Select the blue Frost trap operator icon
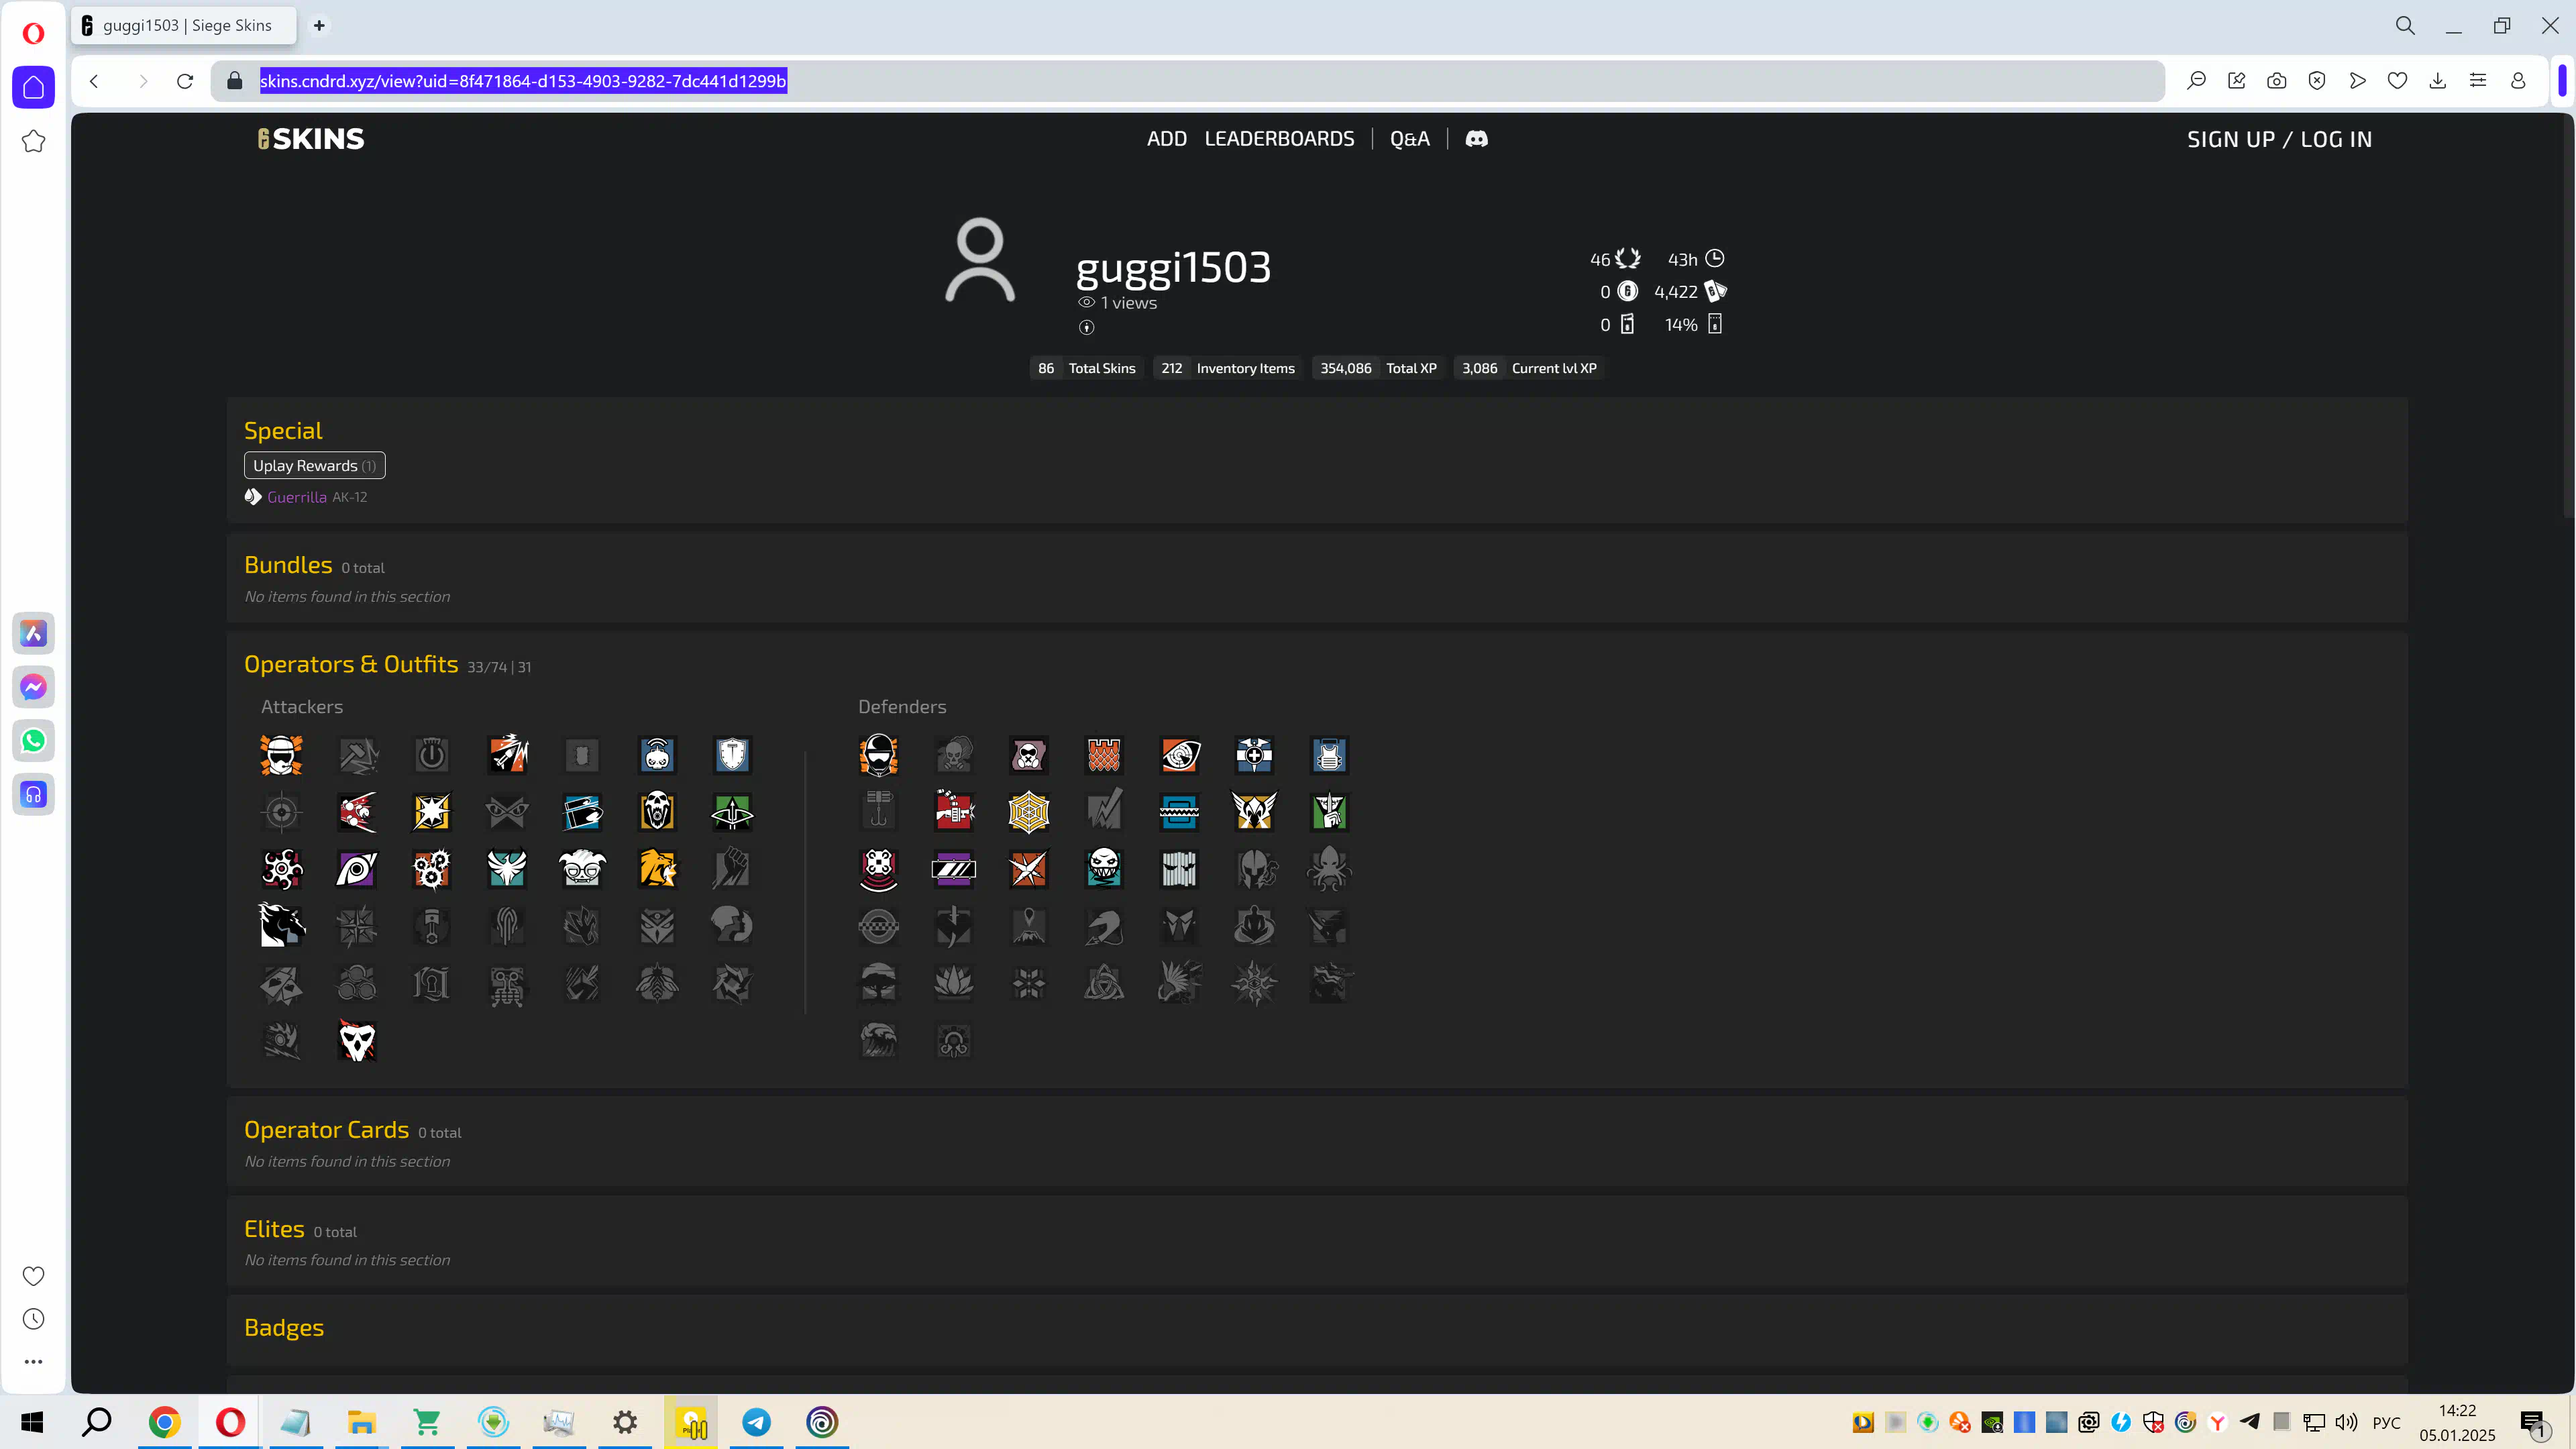Image resolution: width=2576 pixels, height=1449 pixels. tap(1179, 812)
